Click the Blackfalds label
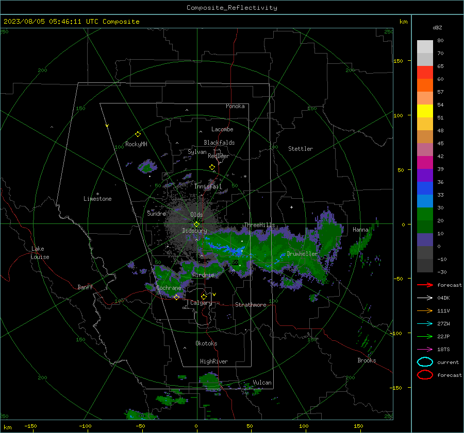 [x=219, y=143]
